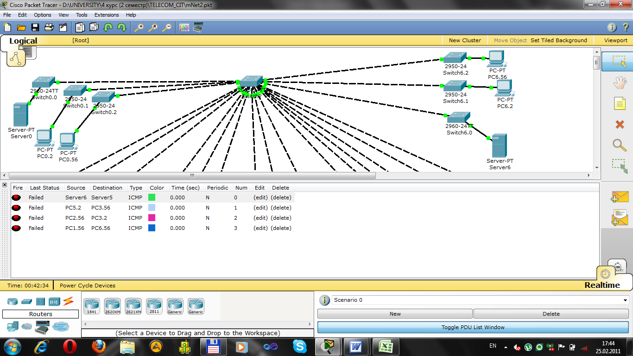Click the green Undo arrow
The height and width of the screenshot is (356, 633).
tap(108, 27)
